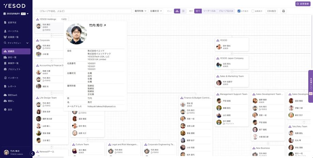313x158 pixels.
Task: Open the 未所属メンバー side tab
Action: tap(311, 86)
